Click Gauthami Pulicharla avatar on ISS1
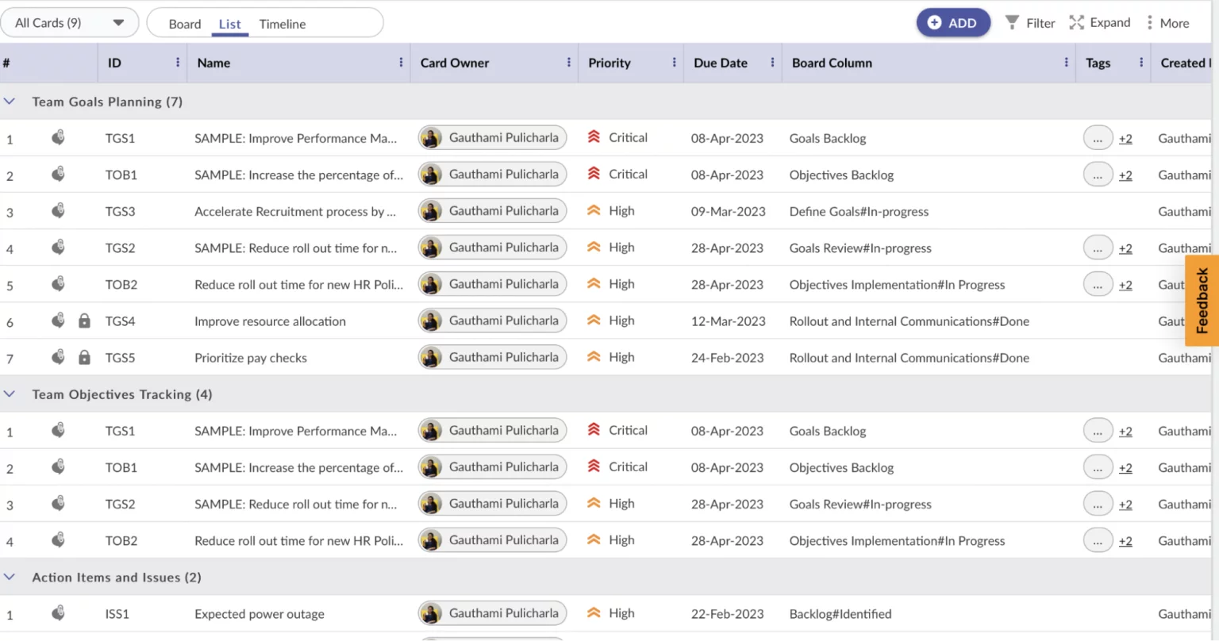1219x641 pixels. (x=431, y=613)
